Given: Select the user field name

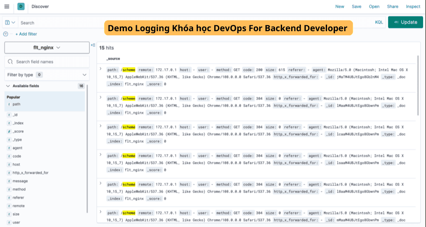Looking at the screenshot, I should [x=16, y=222].
